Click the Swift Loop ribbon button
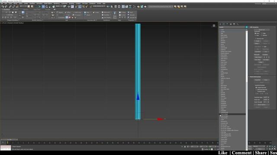 [x=77, y=12]
